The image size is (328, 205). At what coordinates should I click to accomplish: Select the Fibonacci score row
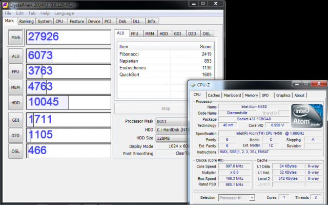coord(165,54)
